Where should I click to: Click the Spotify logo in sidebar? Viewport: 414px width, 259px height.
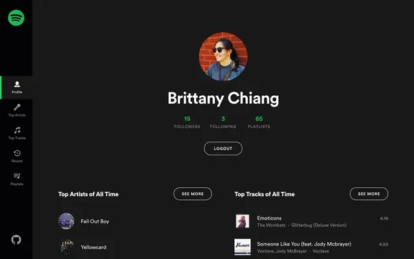click(x=16, y=17)
